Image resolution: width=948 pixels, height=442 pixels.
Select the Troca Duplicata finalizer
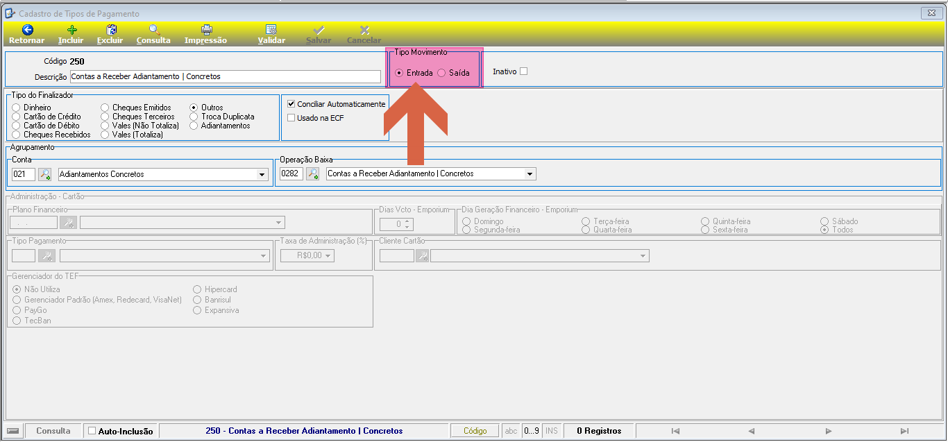pyautogui.click(x=194, y=117)
